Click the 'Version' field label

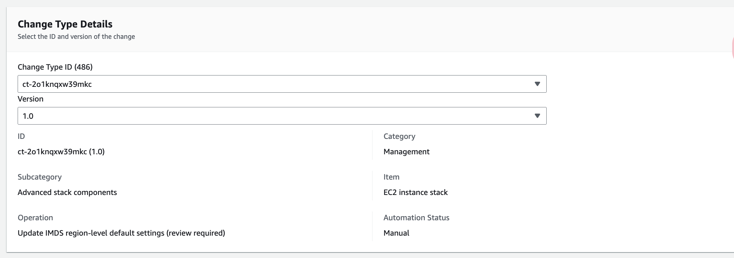[30, 99]
